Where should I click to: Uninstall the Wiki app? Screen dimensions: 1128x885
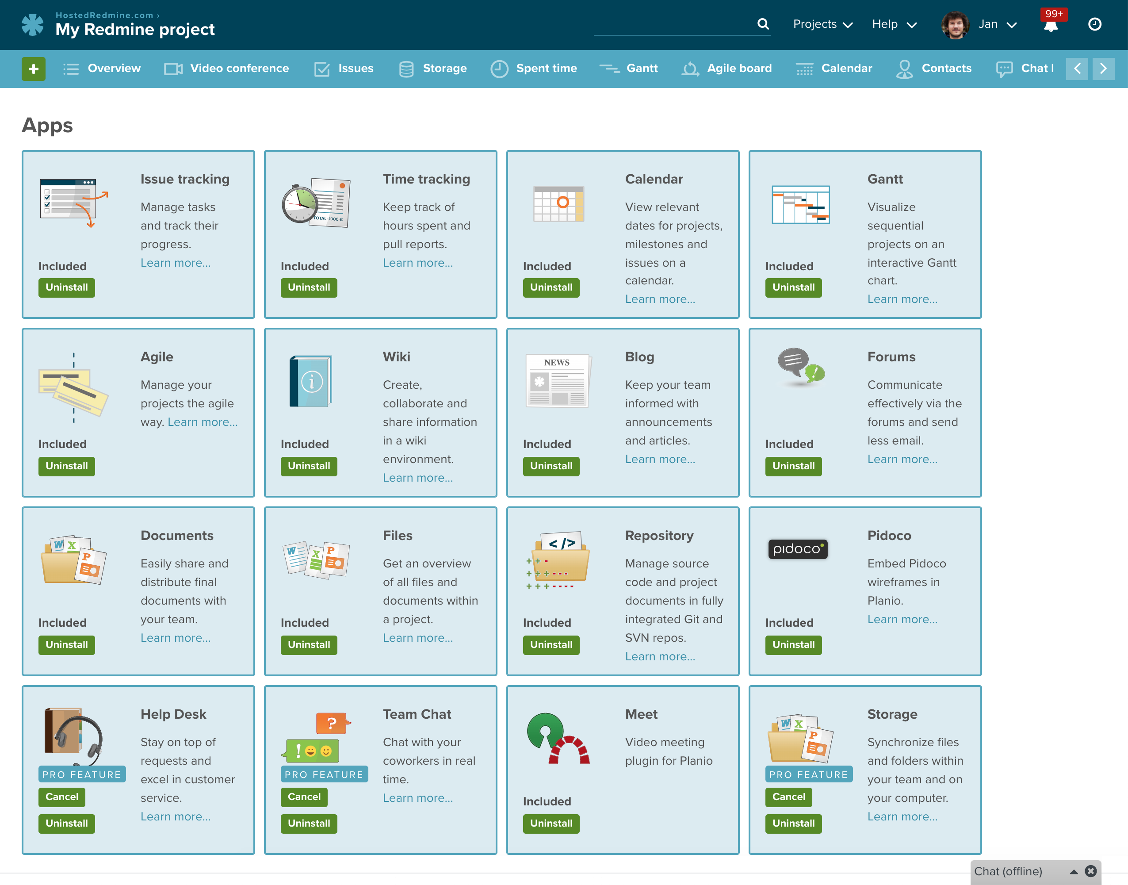[308, 466]
